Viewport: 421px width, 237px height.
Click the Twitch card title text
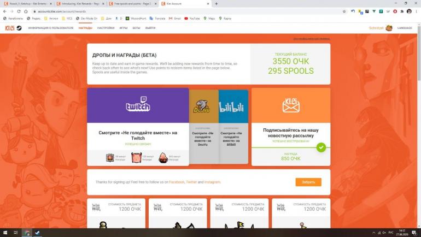(138, 135)
